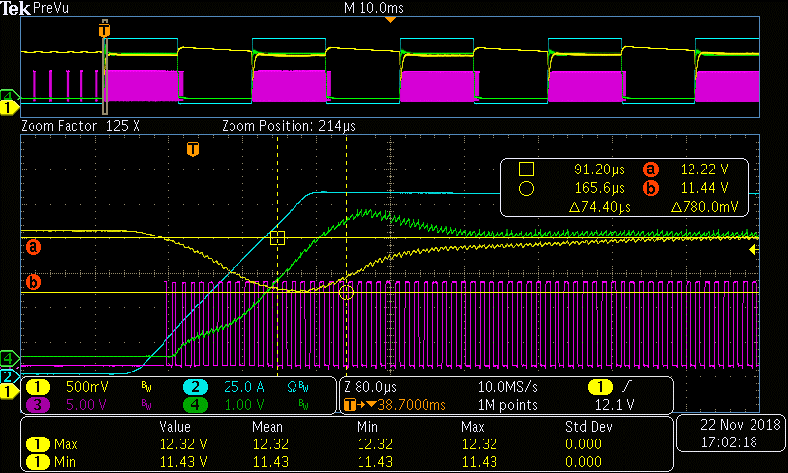This screenshot has width=788, height=473.
Task: Click the 91.20µs cursor time readout
Action: pyautogui.click(x=599, y=169)
